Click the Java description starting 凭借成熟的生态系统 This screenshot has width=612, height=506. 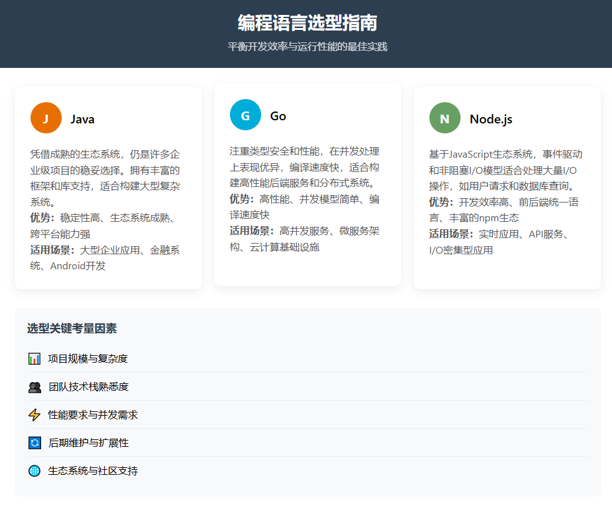[x=105, y=178]
